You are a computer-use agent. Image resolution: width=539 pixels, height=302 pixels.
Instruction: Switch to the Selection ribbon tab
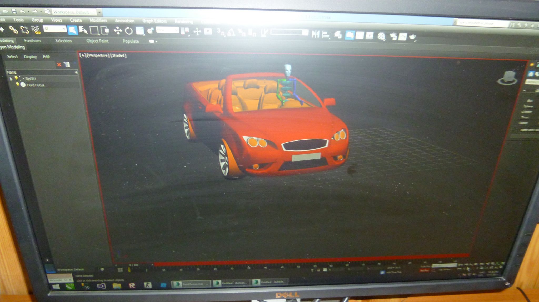point(63,41)
